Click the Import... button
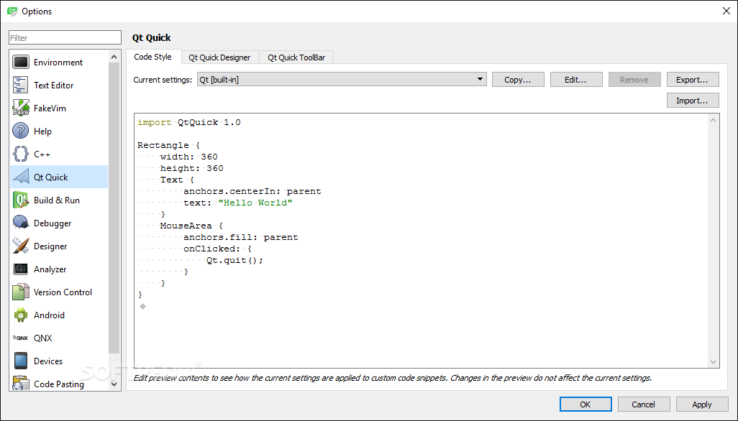 (x=693, y=101)
